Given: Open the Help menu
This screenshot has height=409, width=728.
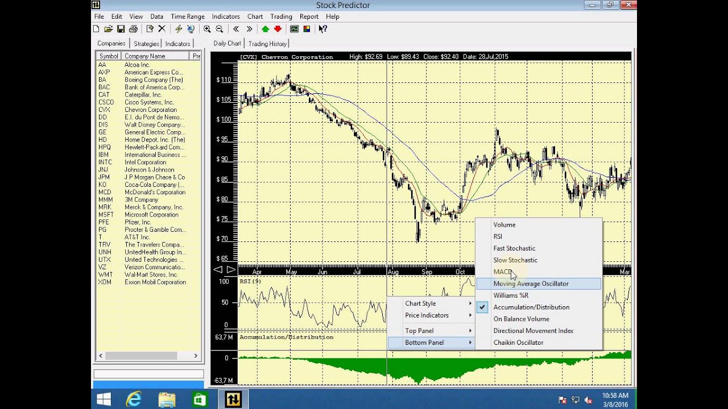Looking at the screenshot, I should click(332, 16).
